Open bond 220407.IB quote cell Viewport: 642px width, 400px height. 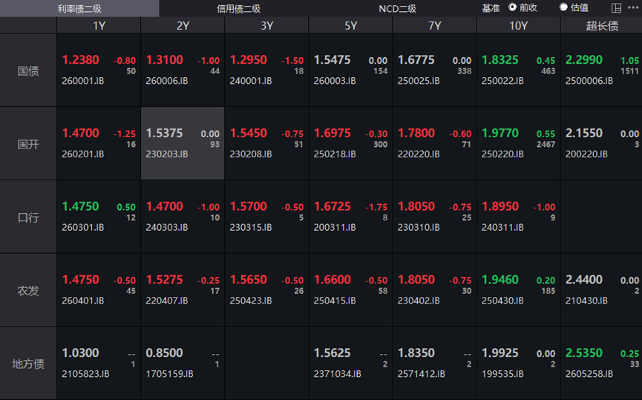183,290
